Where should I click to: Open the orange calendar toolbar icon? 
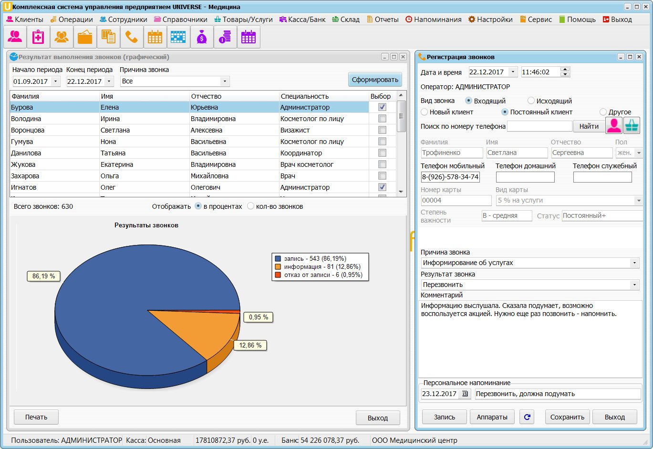point(155,37)
